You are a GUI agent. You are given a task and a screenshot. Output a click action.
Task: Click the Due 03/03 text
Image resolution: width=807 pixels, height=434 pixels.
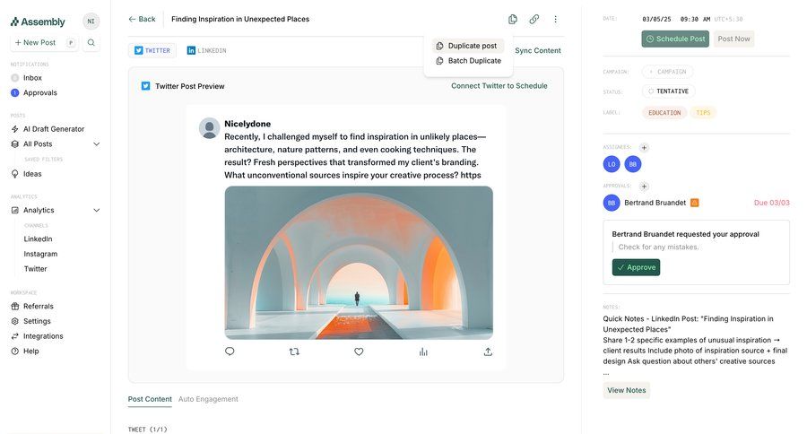(771, 203)
